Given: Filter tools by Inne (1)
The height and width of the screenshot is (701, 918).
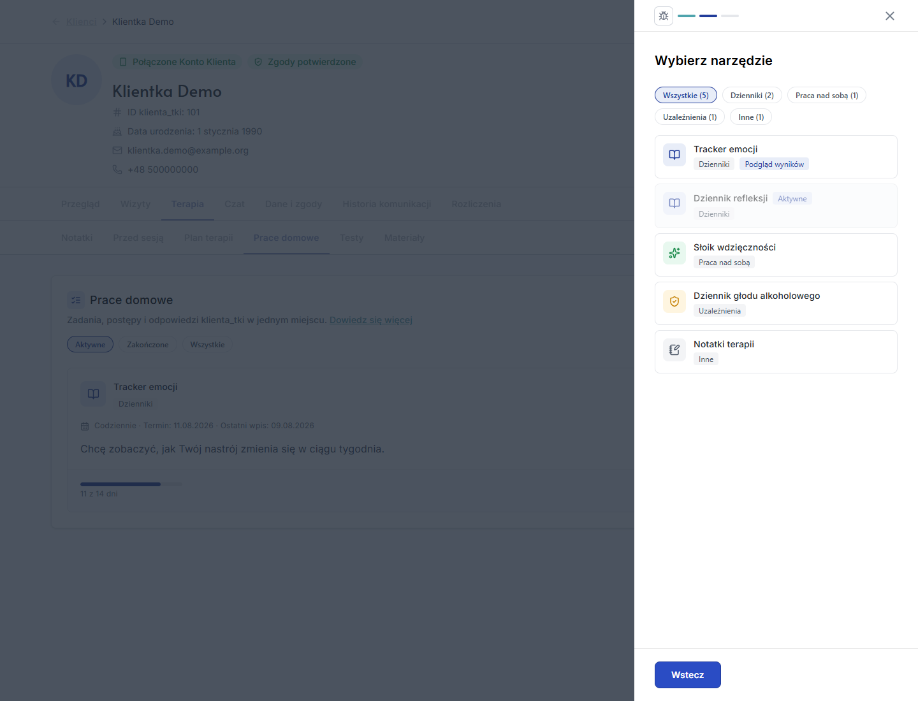Looking at the screenshot, I should pos(751,117).
